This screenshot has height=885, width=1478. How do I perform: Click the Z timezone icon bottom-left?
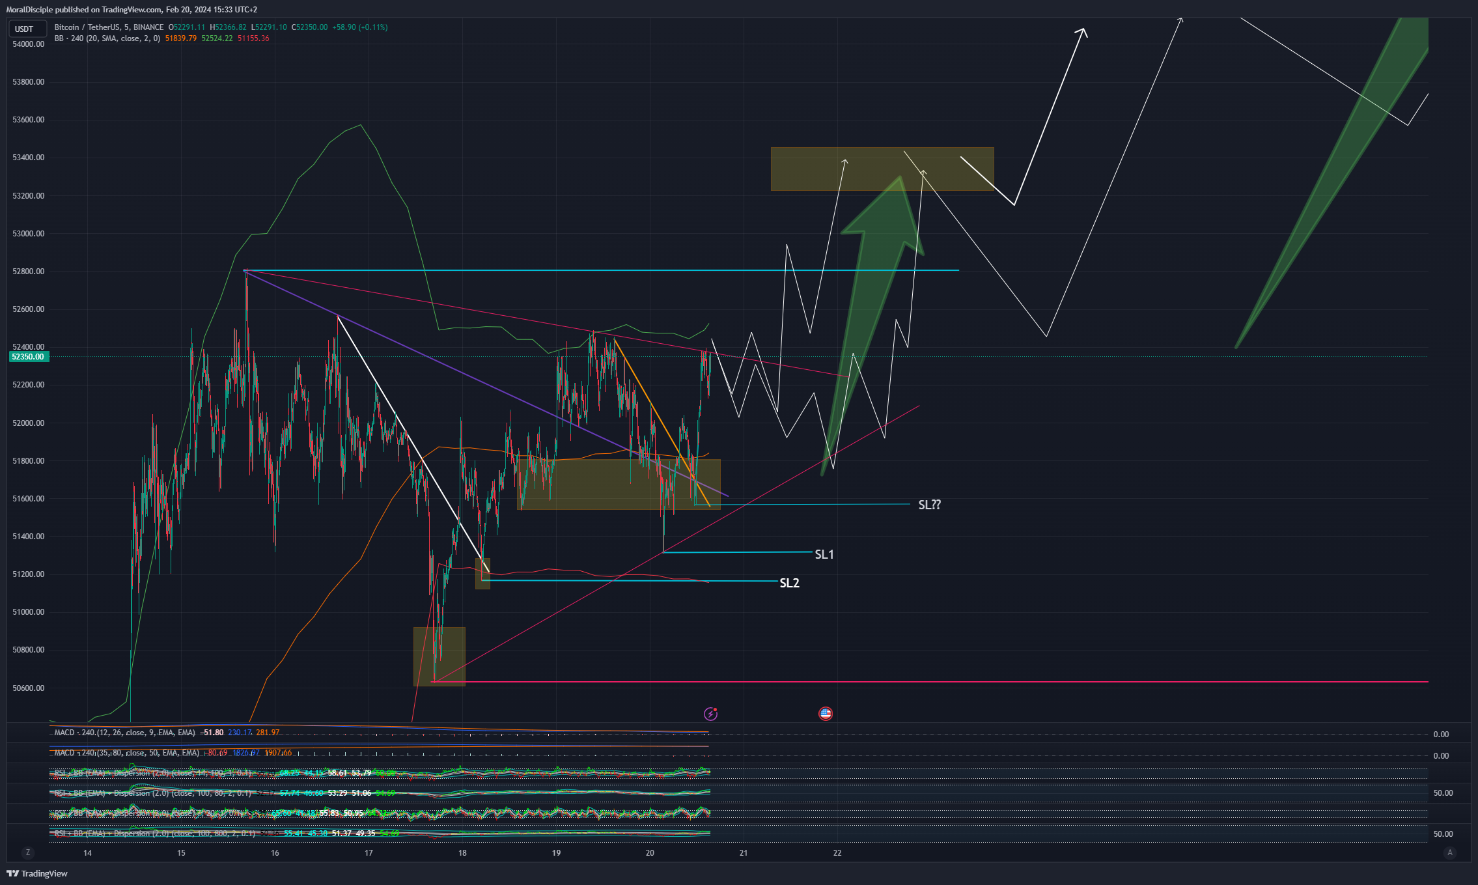pos(27,852)
